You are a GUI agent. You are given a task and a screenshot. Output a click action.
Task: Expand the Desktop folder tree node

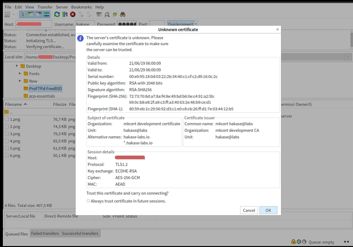tap(17, 66)
